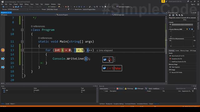
Task: Switch to the Call Stack tab
Action: tap(102, 104)
